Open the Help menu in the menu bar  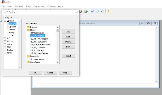pyautogui.click(x=60, y=7)
